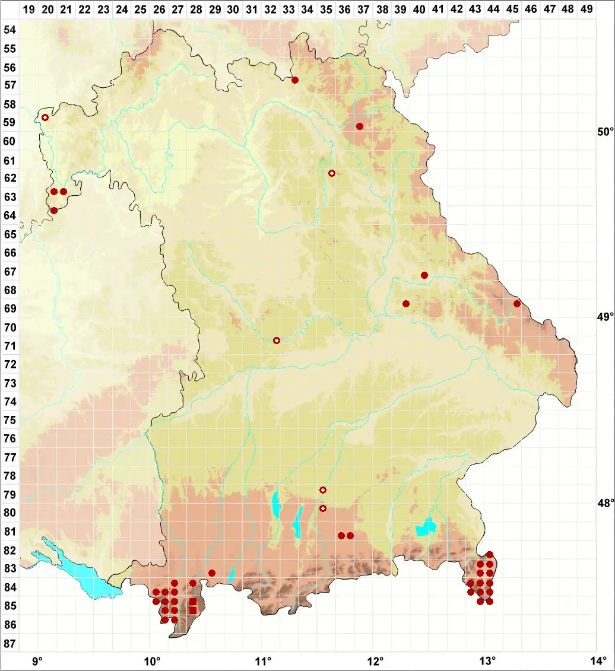Screen dimensions: 615x671
Task: Click the hollow circle marker in row 59
Action: (x=45, y=117)
